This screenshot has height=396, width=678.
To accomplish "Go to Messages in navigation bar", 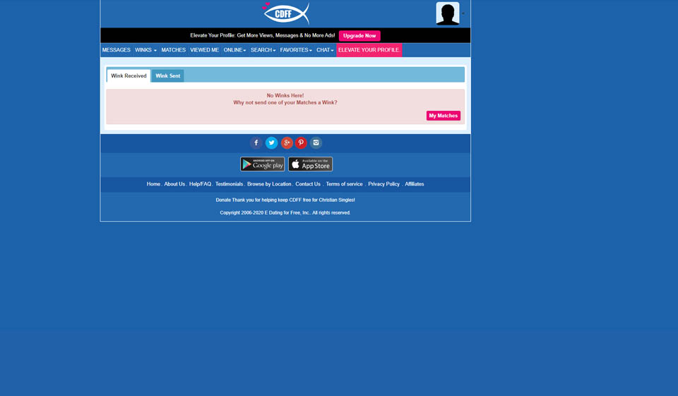I will pyautogui.click(x=116, y=50).
